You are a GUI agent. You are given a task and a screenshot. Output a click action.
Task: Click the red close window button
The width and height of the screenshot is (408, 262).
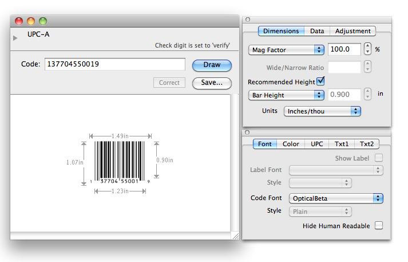click(x=19, y=21)
